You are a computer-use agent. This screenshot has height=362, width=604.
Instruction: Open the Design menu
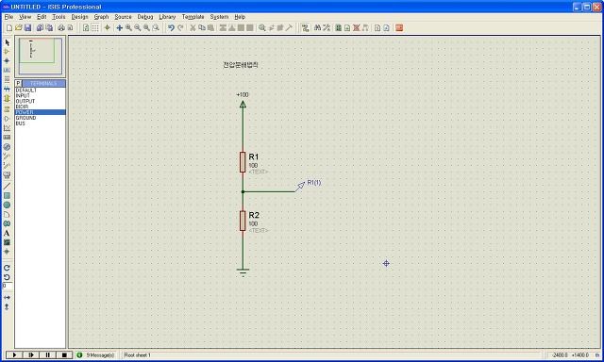79,17
